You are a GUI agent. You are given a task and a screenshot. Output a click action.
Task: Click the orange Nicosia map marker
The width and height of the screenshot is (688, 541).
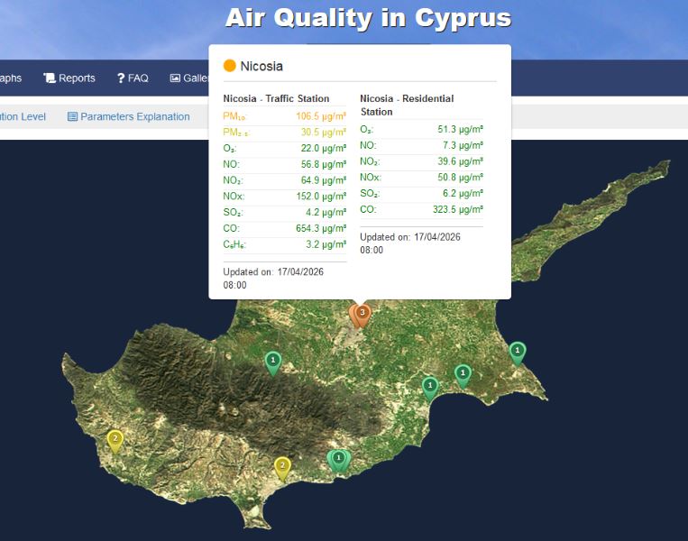pyautogui.click(x=362, y=314)
